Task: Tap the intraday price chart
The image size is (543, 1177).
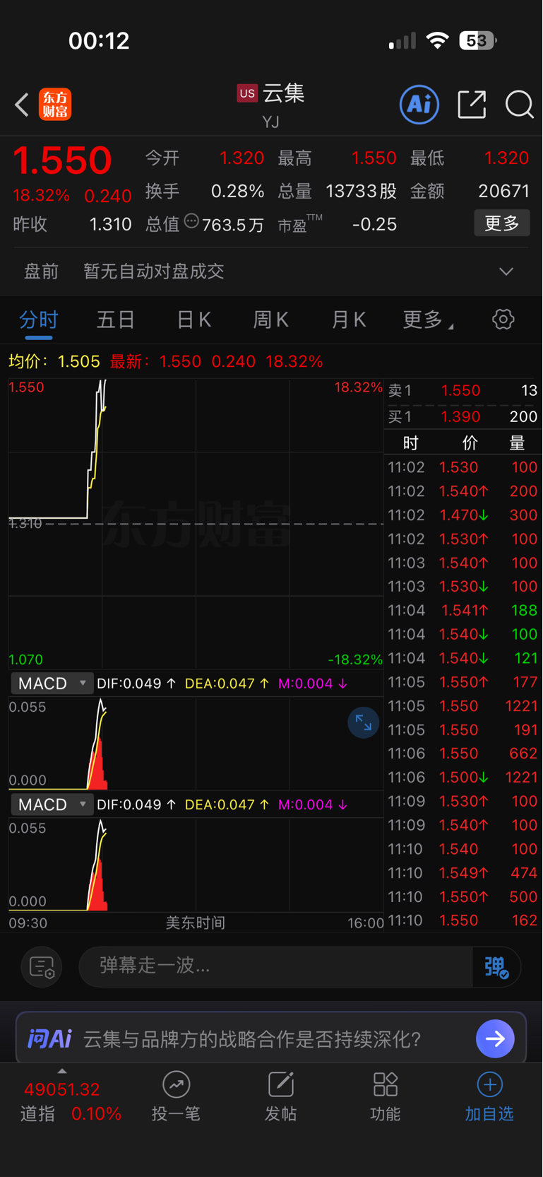Action: pyautogui.click(x=196, y=523)
